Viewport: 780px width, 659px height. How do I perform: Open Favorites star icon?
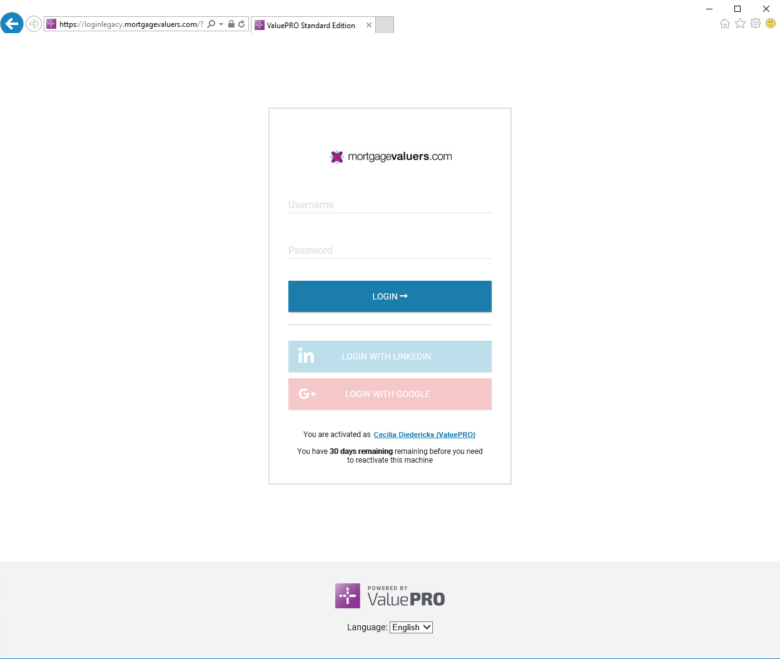pos(740,23)
